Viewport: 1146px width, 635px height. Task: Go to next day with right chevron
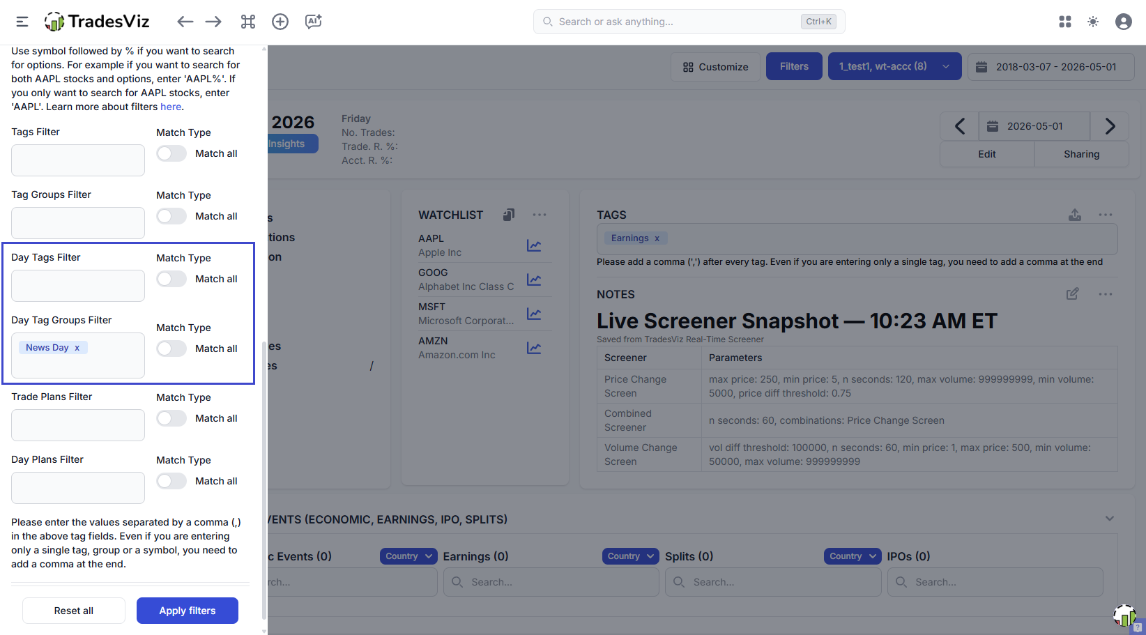click(1110, 126)
